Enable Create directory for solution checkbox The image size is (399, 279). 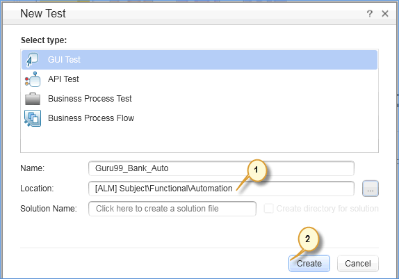point(269,209)
